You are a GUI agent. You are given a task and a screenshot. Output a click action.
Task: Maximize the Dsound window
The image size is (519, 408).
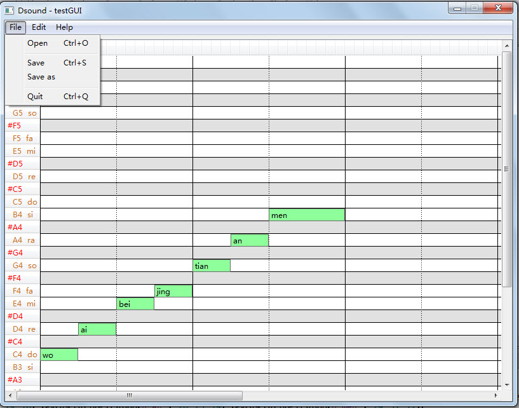click(x=475, y=8)
